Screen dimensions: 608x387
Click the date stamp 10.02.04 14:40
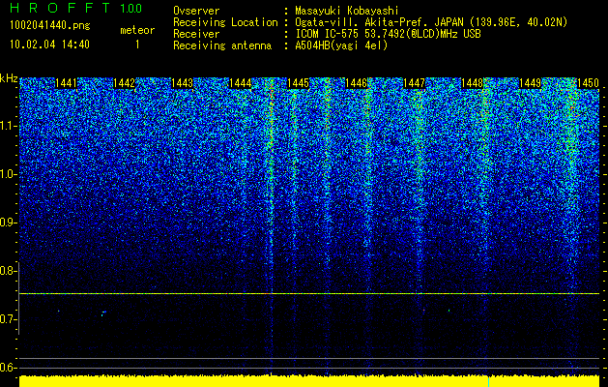tap(49, 45)
